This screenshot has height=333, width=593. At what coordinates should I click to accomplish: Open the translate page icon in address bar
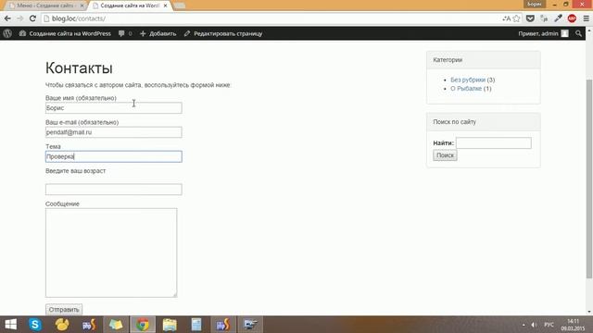pyautogui.click(x=507, y=18)
